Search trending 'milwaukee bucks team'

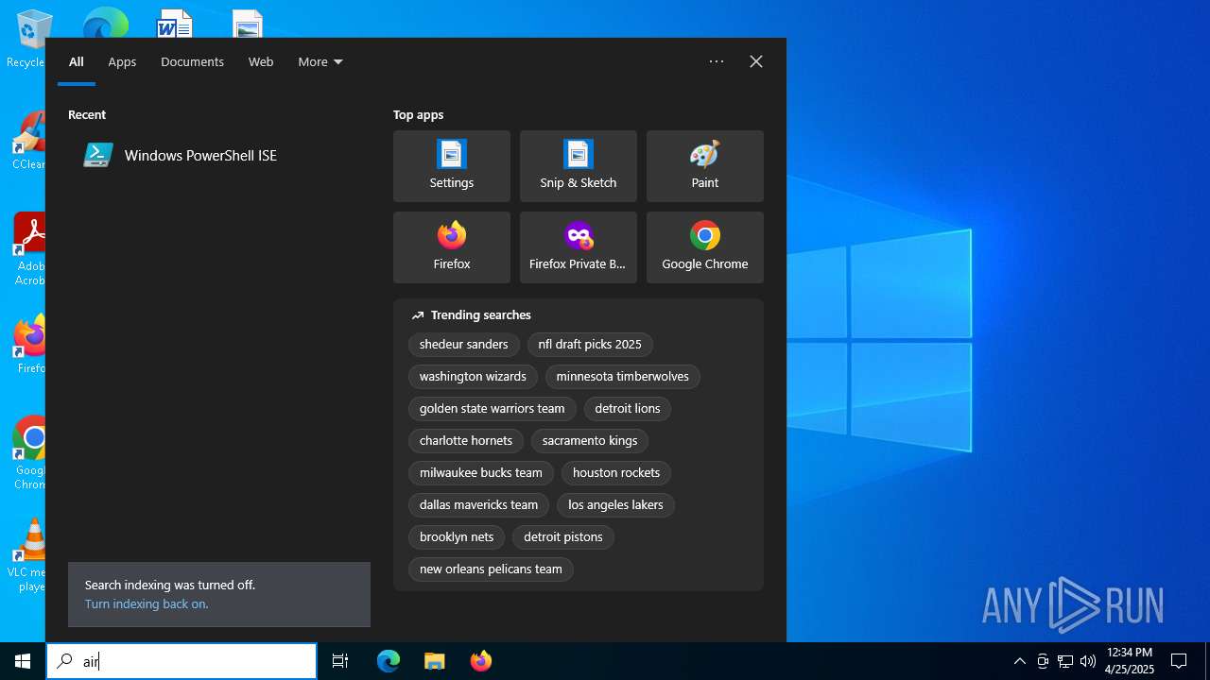(x=481, y=473)
